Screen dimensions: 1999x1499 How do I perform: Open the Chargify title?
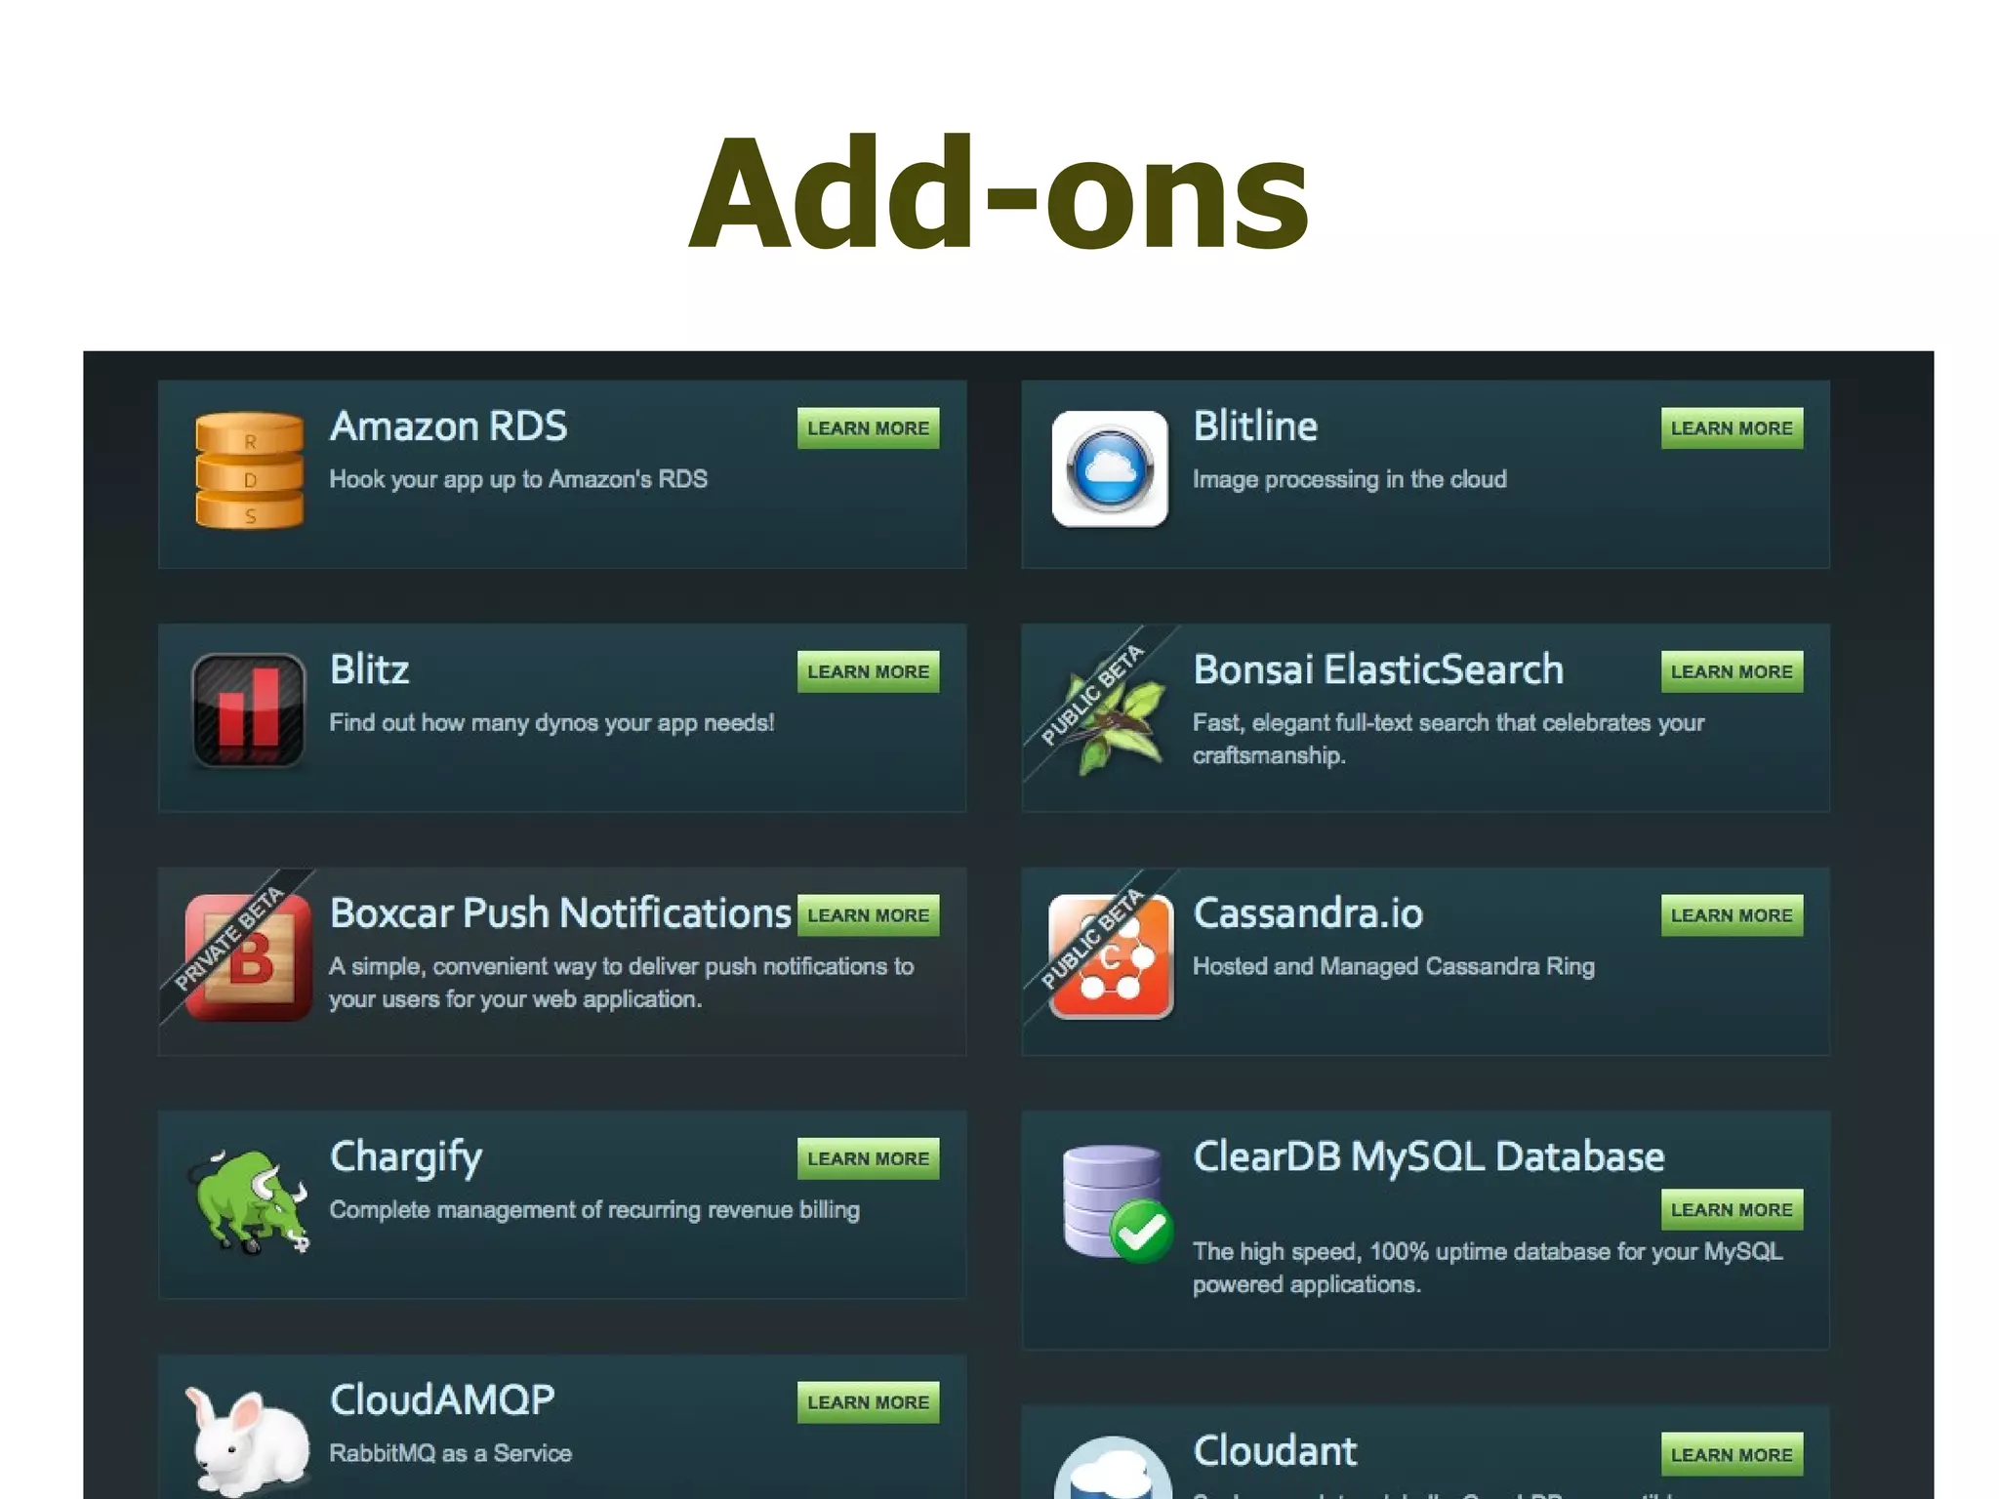point(406,1158)
